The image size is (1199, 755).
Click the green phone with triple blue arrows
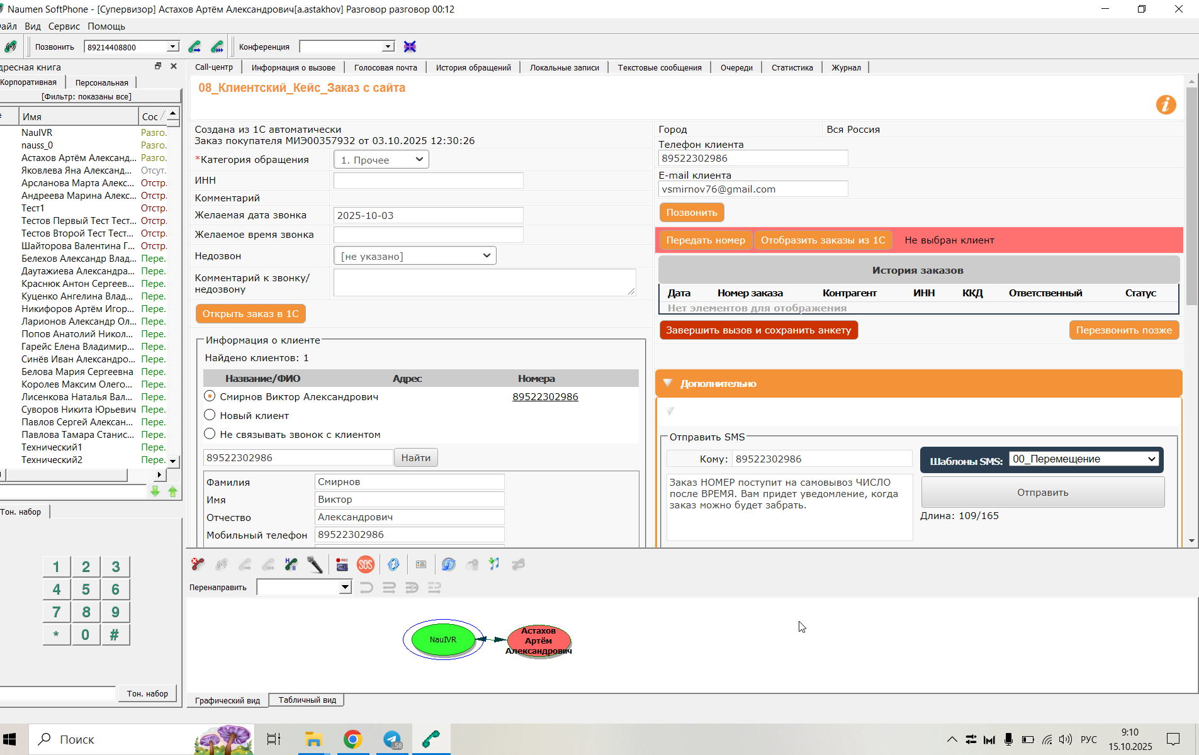[x=217, y=47]
